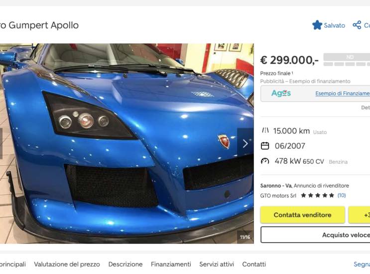Open the Esempio di Finanziamento link
Viewport: 370px width, 274px height.
[342, 93]
